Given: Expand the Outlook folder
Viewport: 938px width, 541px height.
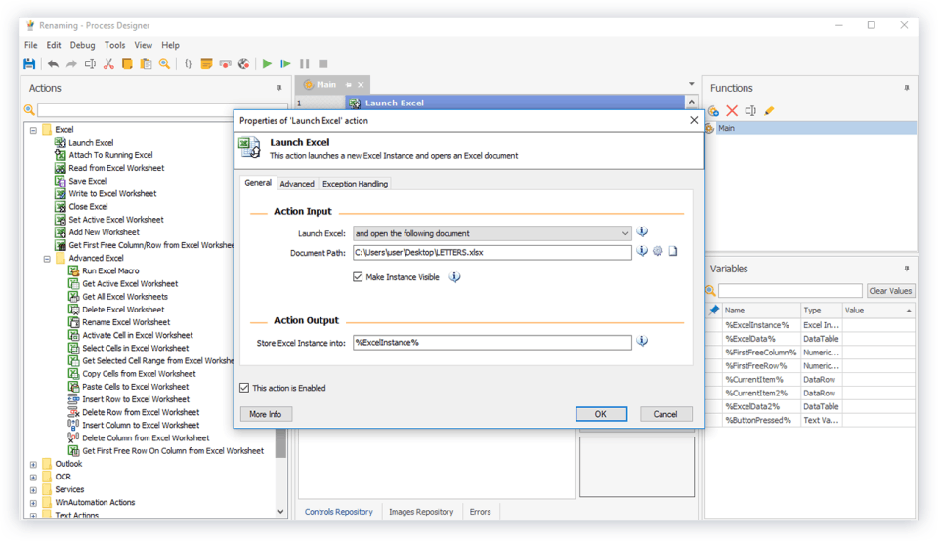Looking at the screenshot, I should [33, 465].
